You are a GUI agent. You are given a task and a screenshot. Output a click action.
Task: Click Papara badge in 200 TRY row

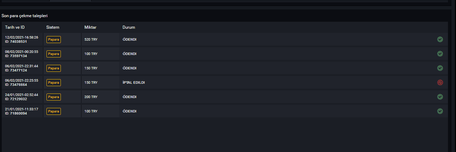54,97
